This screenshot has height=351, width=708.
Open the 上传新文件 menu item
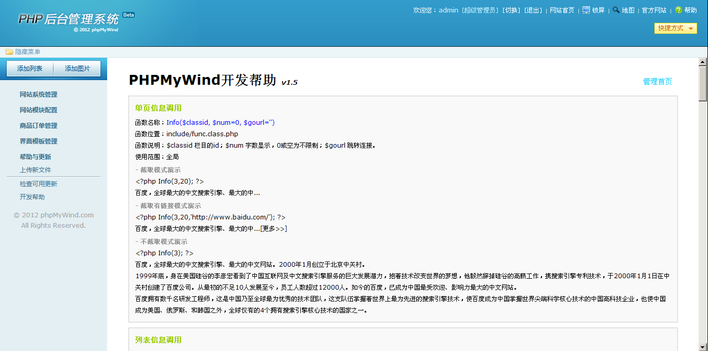pos(35,170)
